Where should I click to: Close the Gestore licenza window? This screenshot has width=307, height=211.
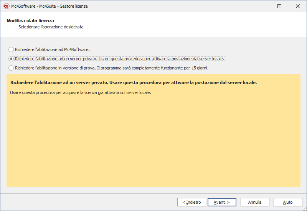(x=298, y=6)
